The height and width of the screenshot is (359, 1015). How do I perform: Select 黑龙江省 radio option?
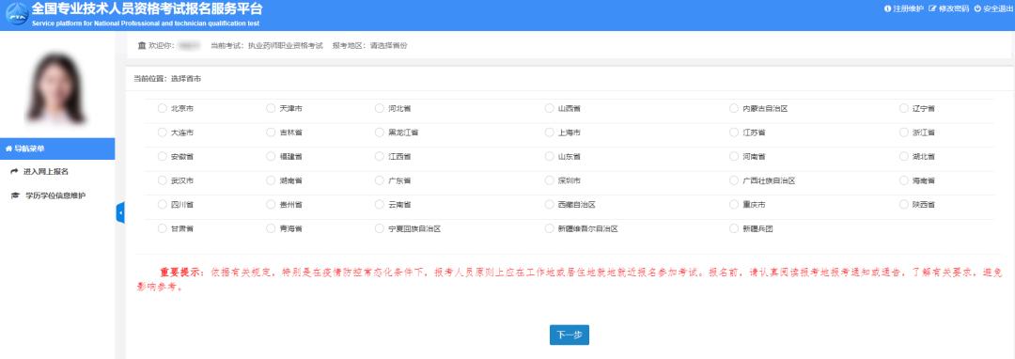click(x=380, y=132)
